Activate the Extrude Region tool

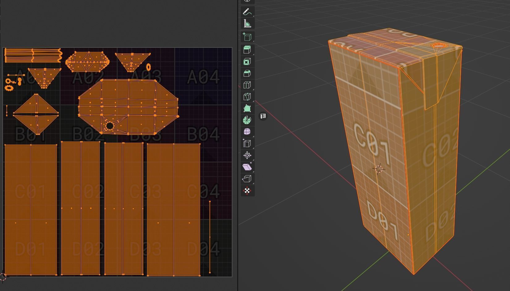click(247, 50)
